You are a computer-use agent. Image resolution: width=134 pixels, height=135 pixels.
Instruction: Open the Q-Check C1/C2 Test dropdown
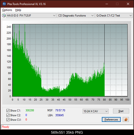(114, 15)
